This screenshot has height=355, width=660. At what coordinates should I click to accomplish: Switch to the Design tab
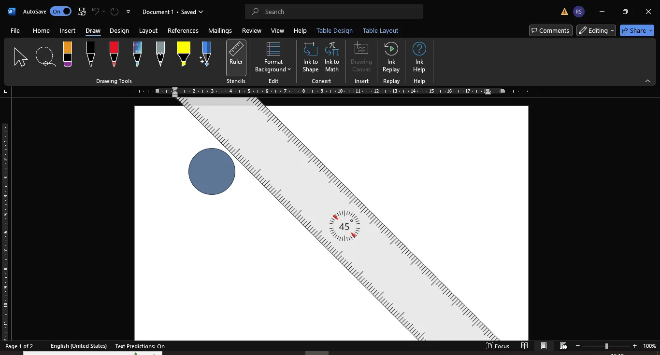119,30
